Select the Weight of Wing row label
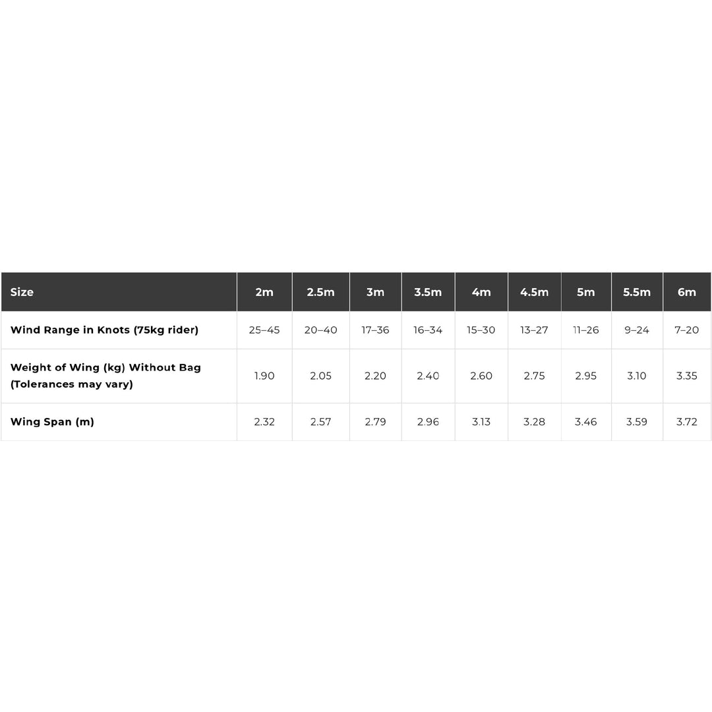The image size is (712, 712). (105, 376)
